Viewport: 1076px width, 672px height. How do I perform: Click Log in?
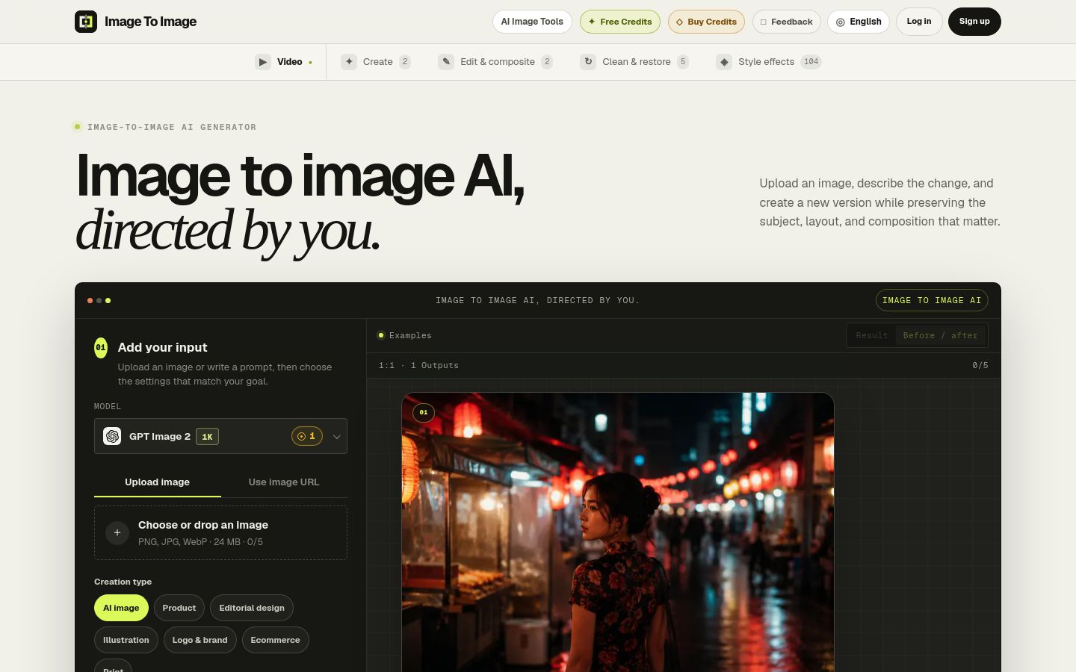click(919, 22)
